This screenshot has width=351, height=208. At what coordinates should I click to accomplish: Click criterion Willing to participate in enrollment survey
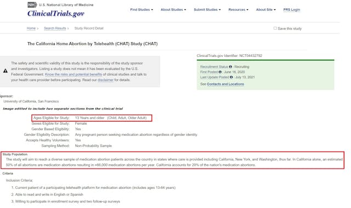pyautogui.click(x=67, y=201)
